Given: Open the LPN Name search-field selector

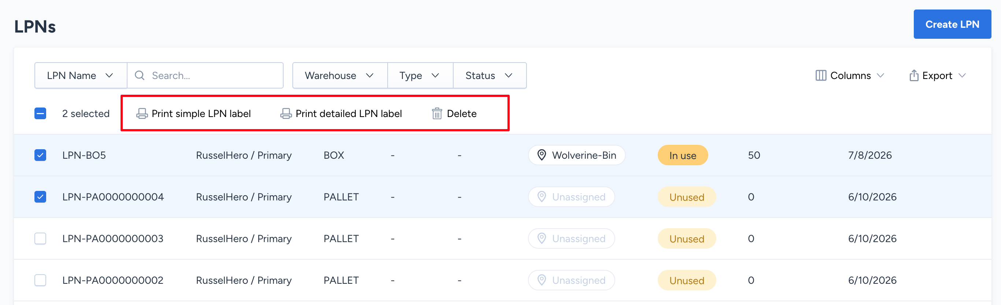Looking at the screenshot, I should (81, 75).
